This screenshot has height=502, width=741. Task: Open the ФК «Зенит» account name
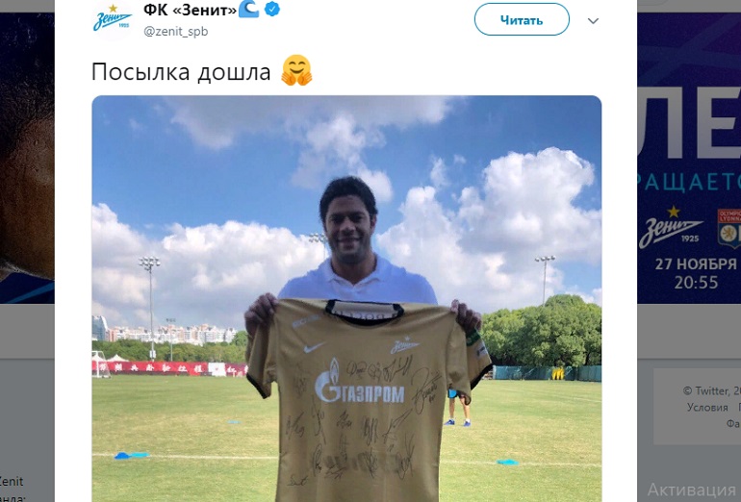(x=190, y=9)
